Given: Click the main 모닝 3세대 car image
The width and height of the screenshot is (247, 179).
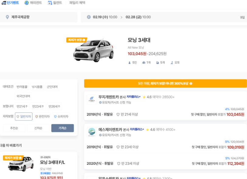Looking at the screenshot, I should 94,50.
